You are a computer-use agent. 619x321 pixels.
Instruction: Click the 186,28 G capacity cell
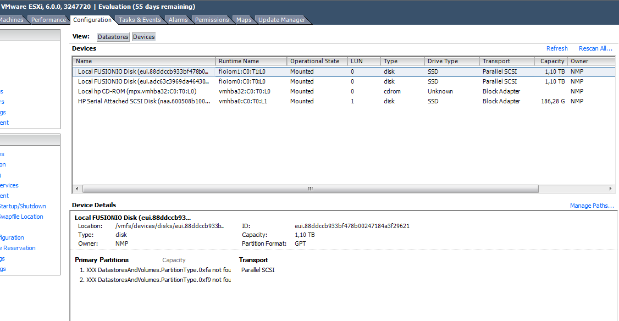(x=552, y=101)
